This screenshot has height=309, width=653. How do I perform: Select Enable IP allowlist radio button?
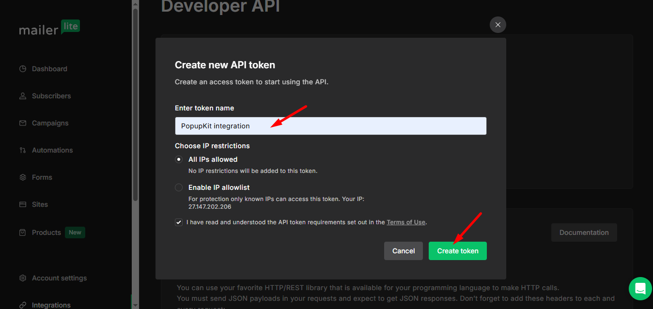pyautogui.click(x=179, y=187)
